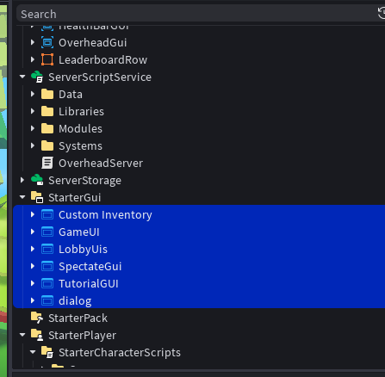The width and height of the screenshot is (385, 377).
Task: Select the ServerScriptService label
Action: click(x=100, y=77)
